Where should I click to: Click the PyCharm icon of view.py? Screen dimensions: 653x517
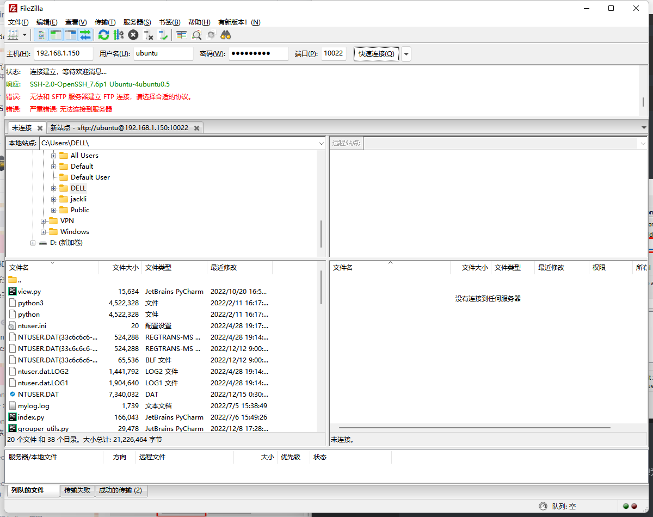pos(13,291)
